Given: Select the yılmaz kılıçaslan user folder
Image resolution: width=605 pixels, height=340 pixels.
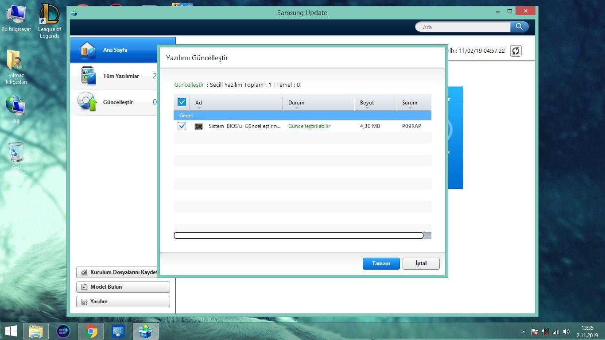Looking at the screenshot, I should 16,67.
